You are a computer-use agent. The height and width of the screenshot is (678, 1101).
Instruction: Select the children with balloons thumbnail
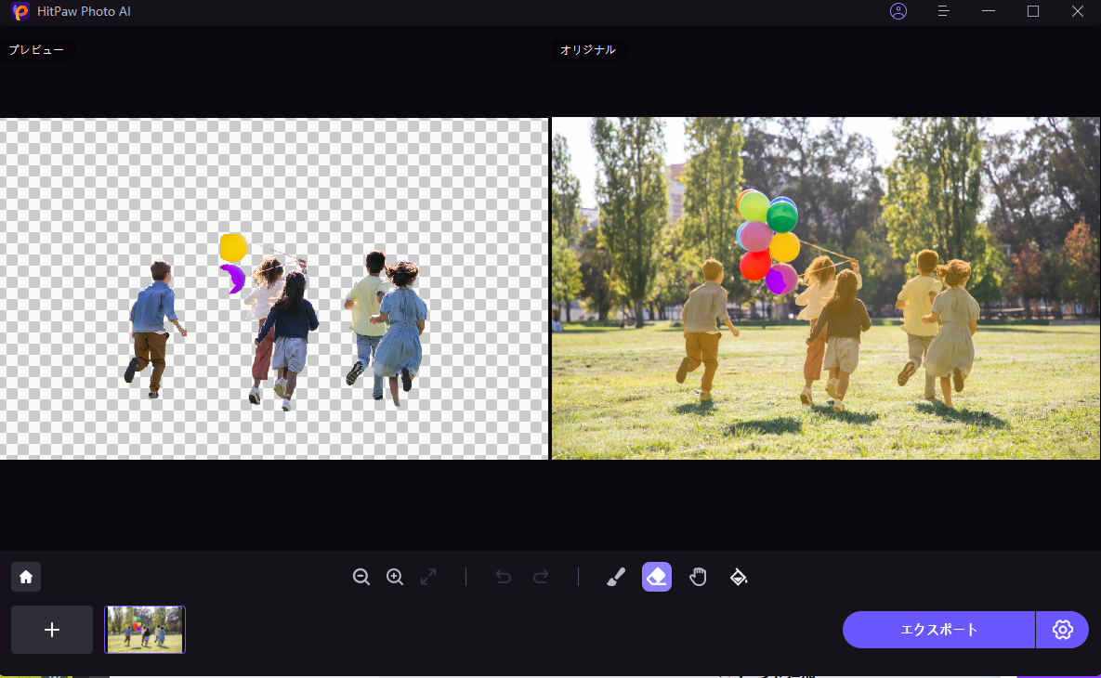click(145, 630)
